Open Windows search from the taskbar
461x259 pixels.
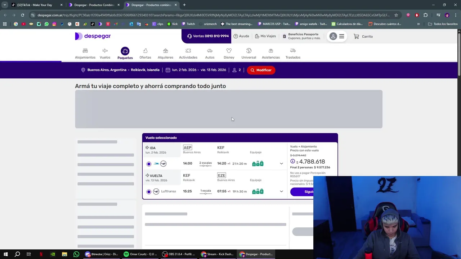(17, 254)
